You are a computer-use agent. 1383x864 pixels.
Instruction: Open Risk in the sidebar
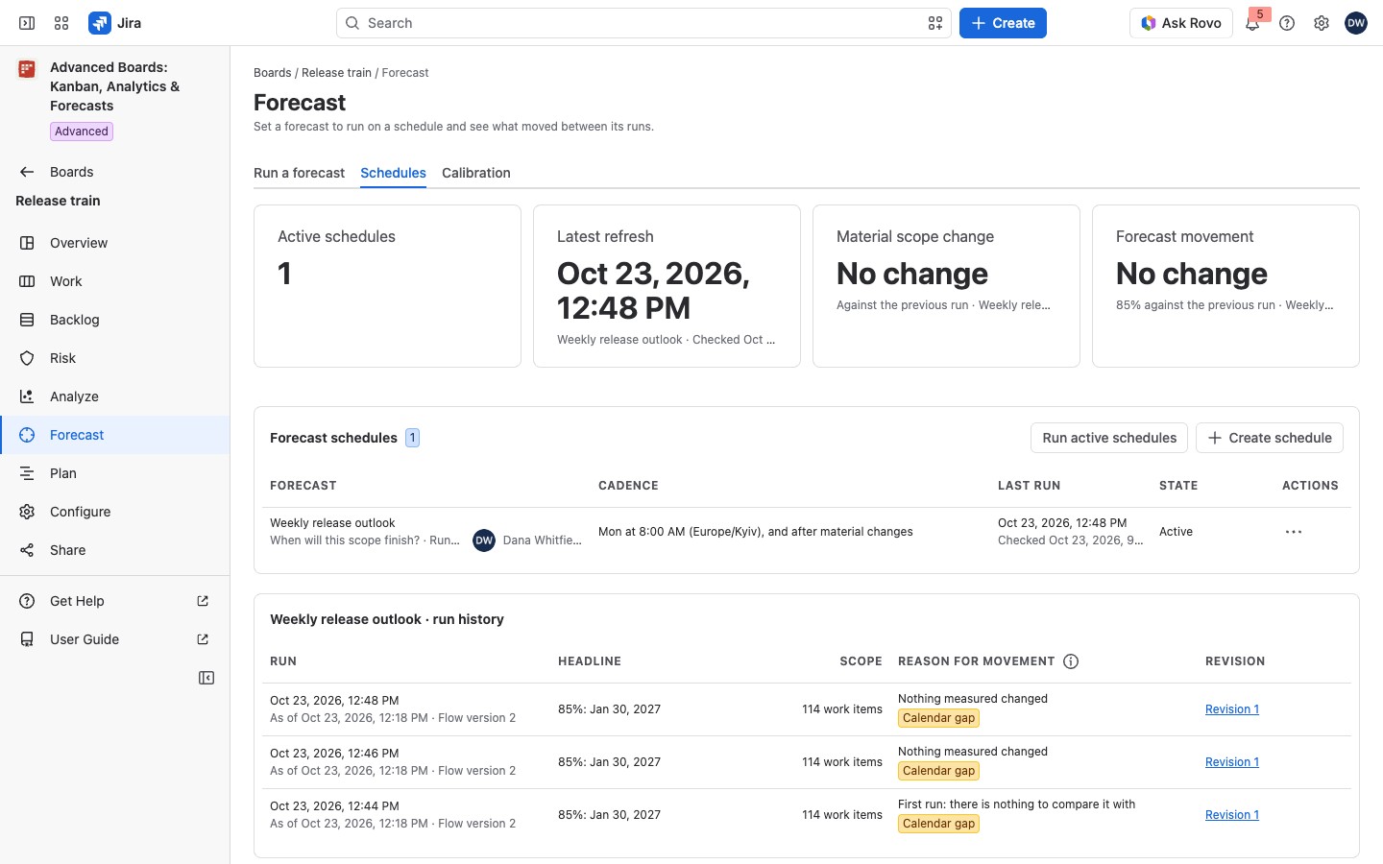(115, 358)
